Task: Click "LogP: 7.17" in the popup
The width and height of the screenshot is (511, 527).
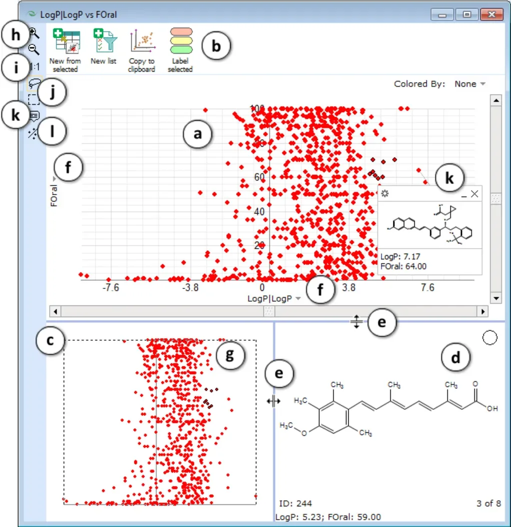Action: pos(400,257)
